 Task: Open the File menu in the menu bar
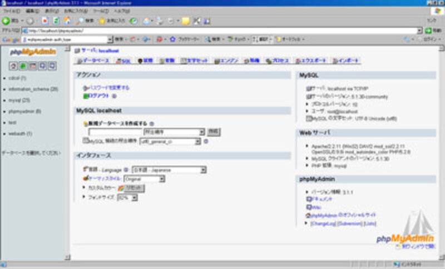tap(12, 11)
